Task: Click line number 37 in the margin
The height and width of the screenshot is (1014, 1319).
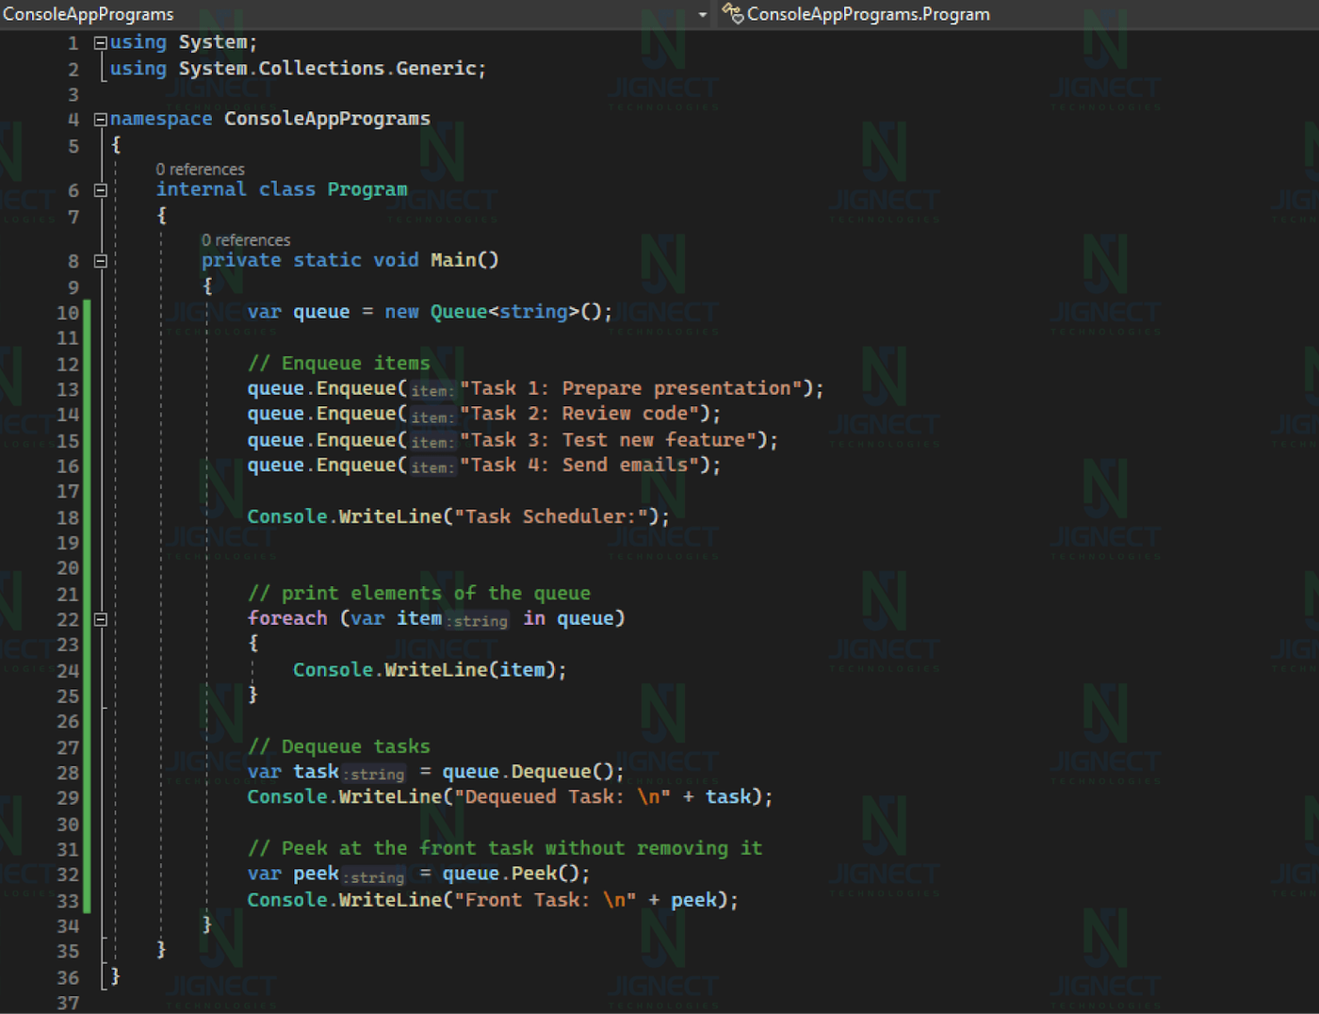Action: click(x=68, y=1003)
